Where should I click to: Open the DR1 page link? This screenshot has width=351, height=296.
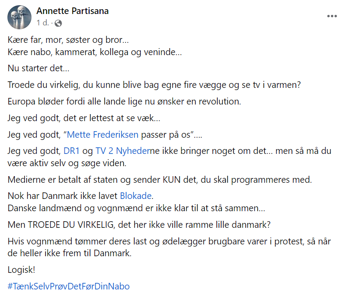[x=72, y=151]
